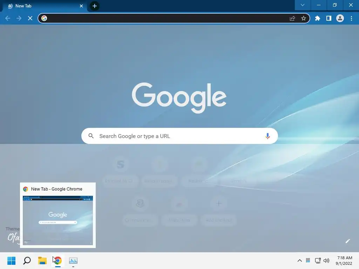The width and height of the screenshot is (359, 269).
Task: Open Chrome three-dot menu
Action: click(x=351, y=18)
